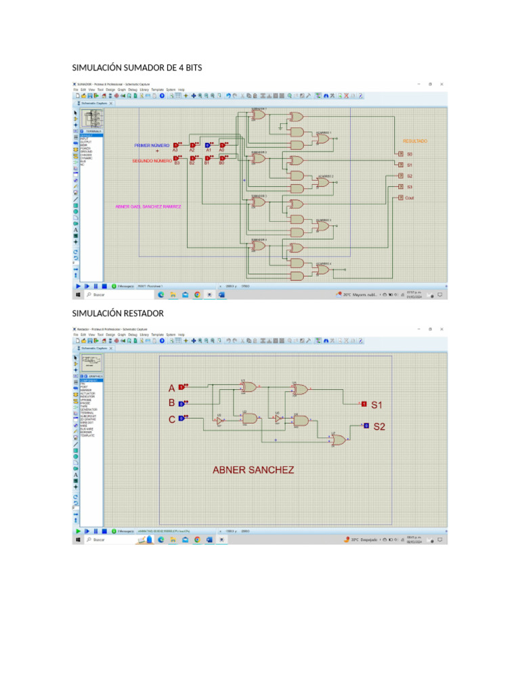The height and width of the screenshot is (693, 520).
Task: Click Cout output terminal in SUMADOR schematic
Action: pos(401,198)
